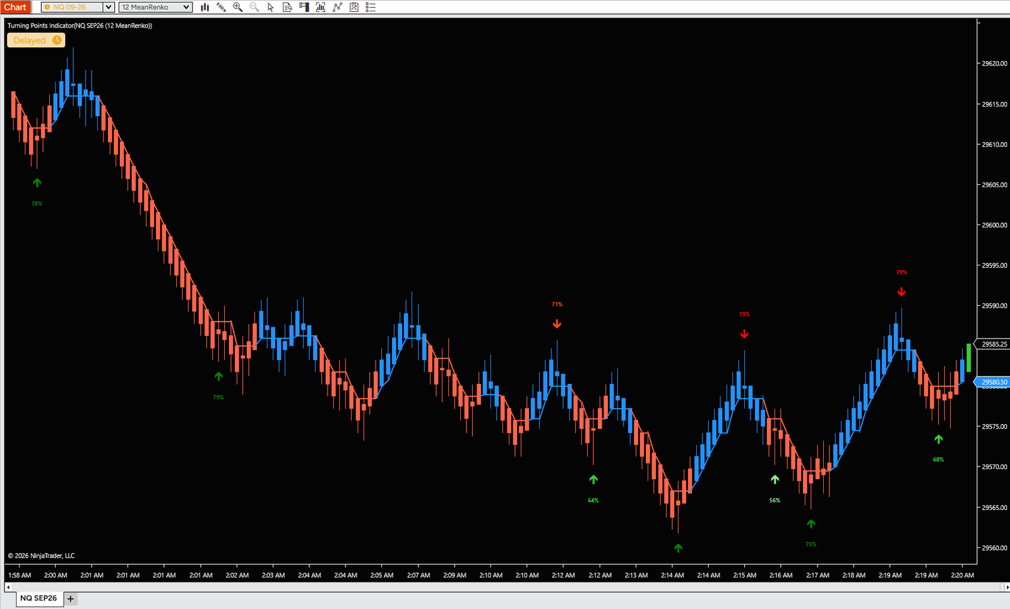Click the Chart label button

tap(15, 7)
